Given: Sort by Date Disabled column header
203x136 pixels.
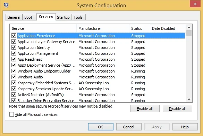Looking at the screenshot, I should tap(168, 28).
